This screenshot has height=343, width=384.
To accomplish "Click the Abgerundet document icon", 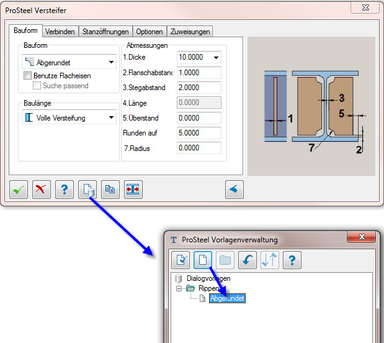I will (x=202, y=298).
